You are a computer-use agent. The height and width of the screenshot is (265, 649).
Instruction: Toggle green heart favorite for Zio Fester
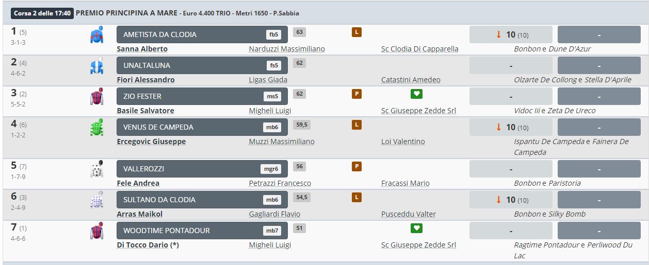(416, 94)
